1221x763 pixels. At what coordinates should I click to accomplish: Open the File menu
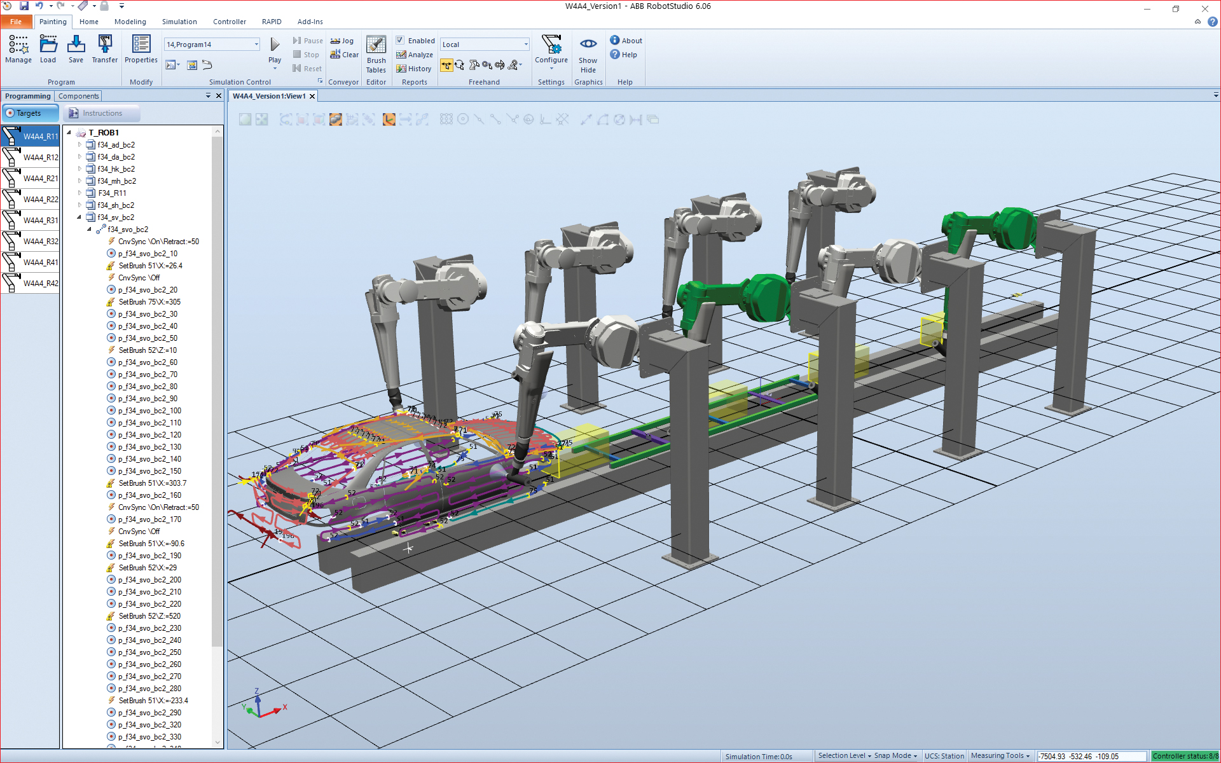coord(16,22)
